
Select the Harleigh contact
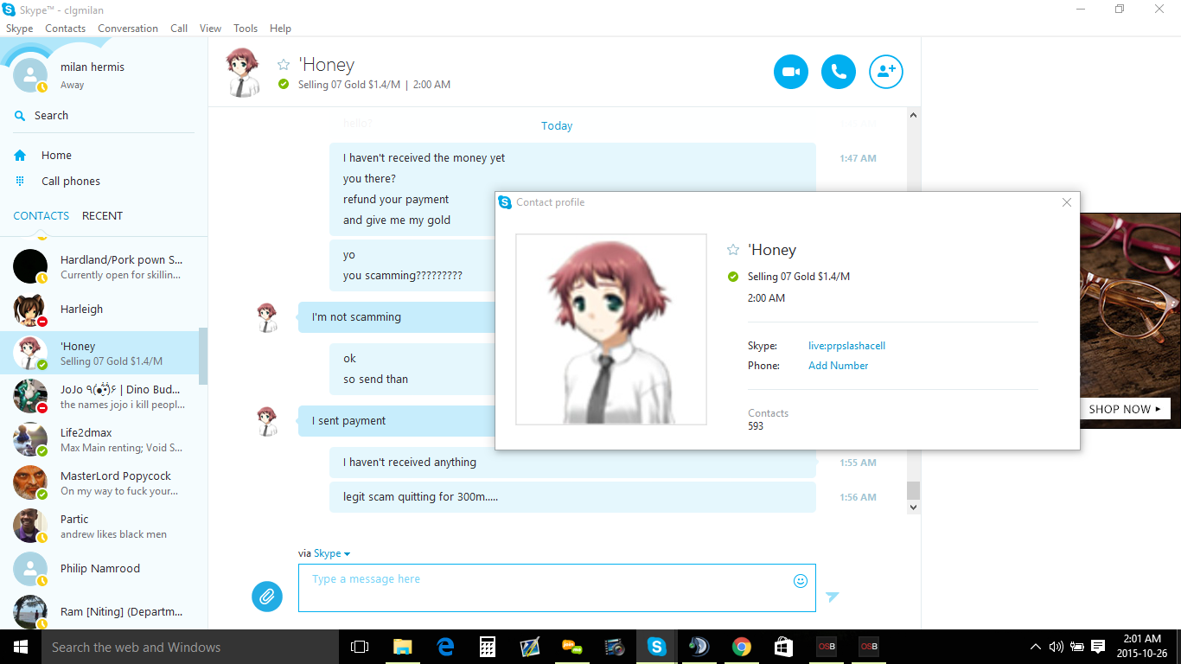(x=100, y=310)
